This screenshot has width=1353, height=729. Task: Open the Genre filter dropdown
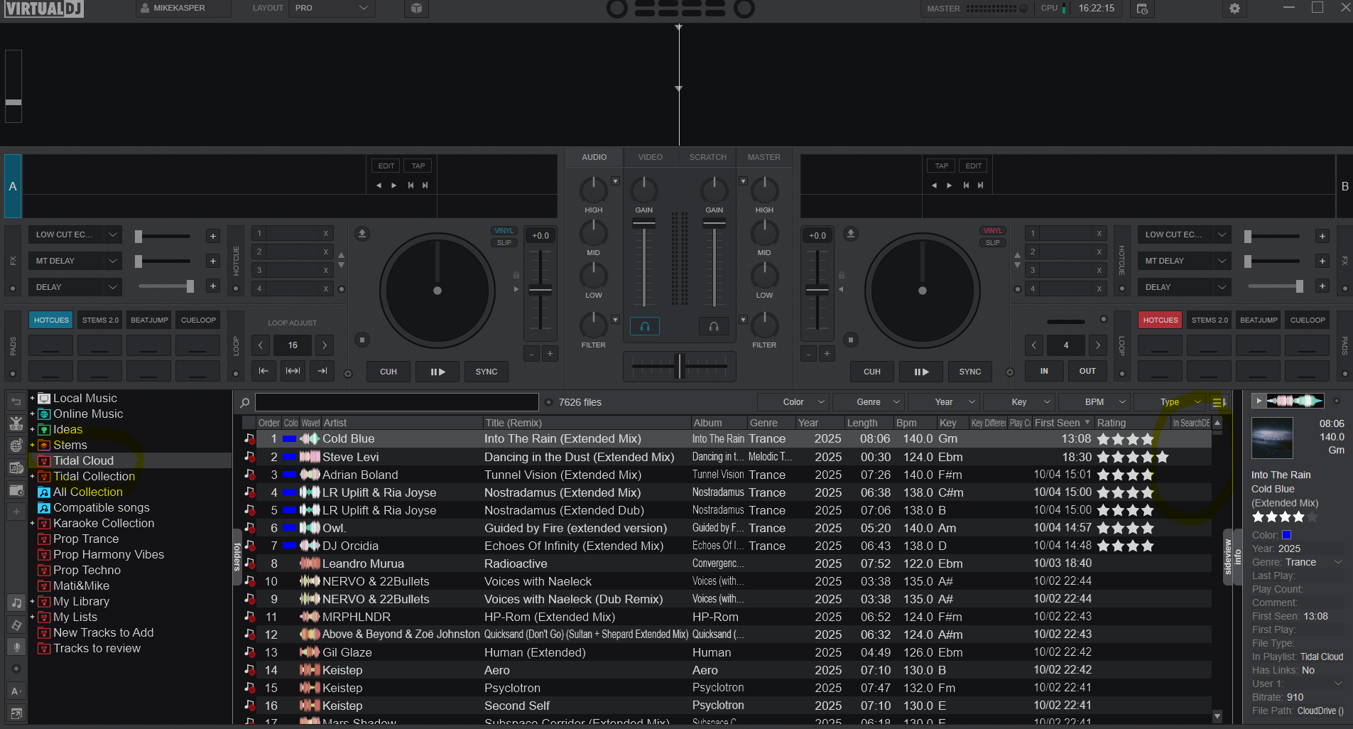click(869, 402)
